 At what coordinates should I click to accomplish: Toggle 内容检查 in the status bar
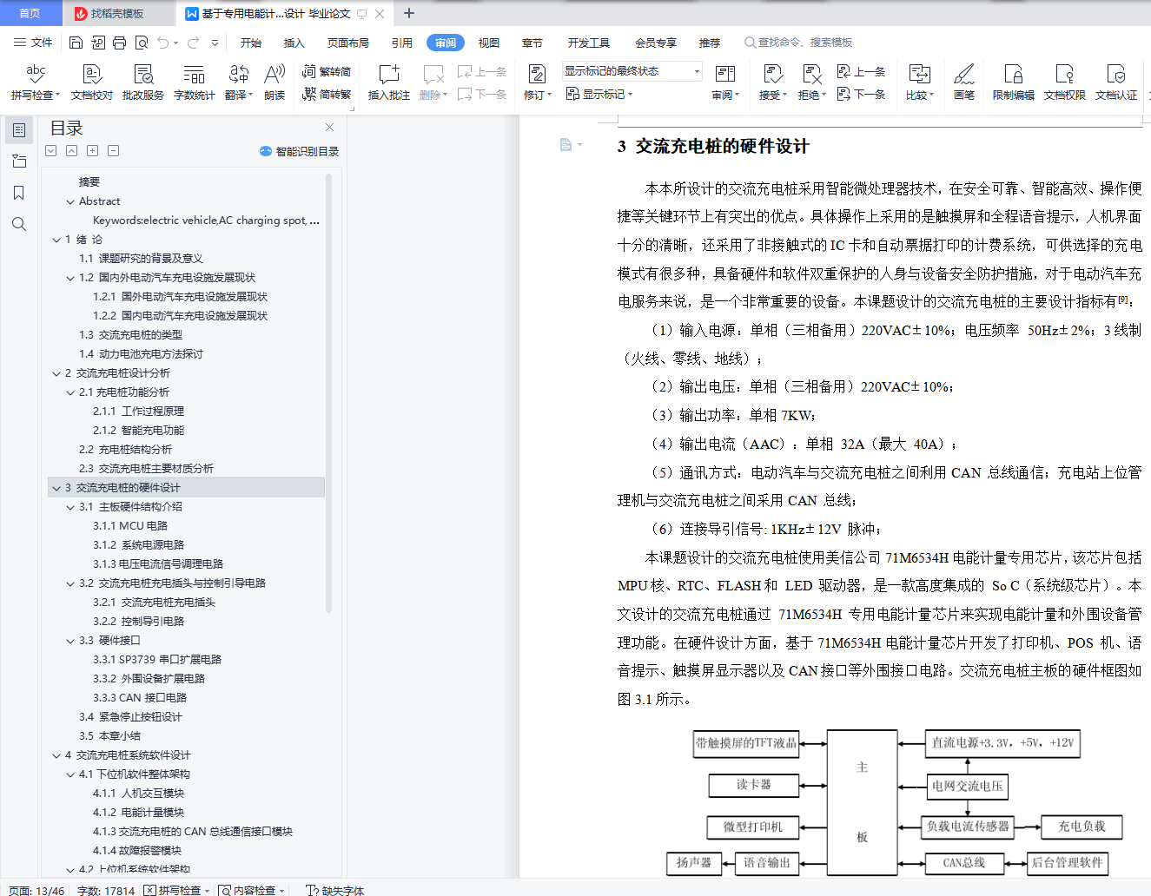click(251, 890)
